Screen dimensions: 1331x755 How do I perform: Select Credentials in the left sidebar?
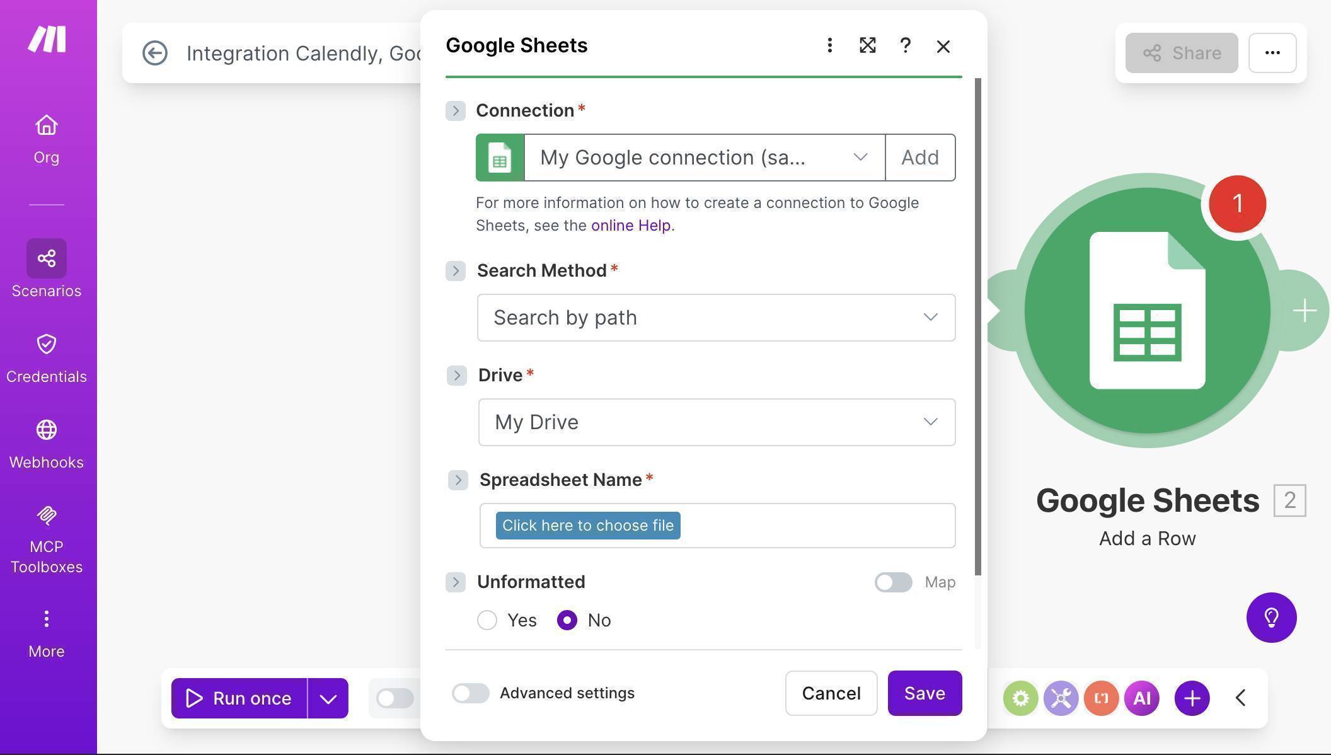(x=46, y=356)
